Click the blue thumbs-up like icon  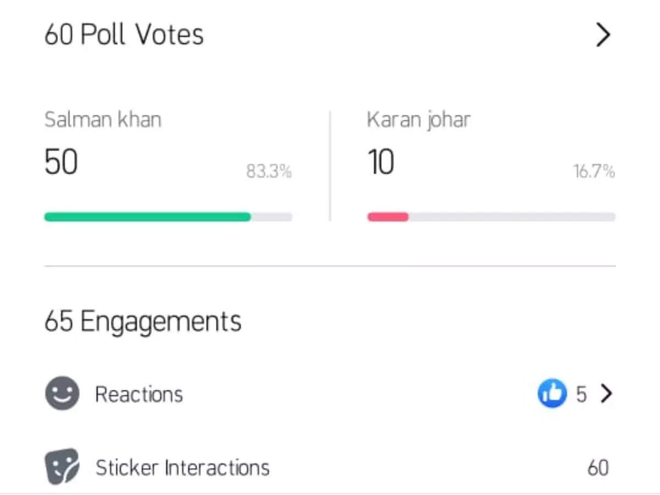click(x=552, y=394)
